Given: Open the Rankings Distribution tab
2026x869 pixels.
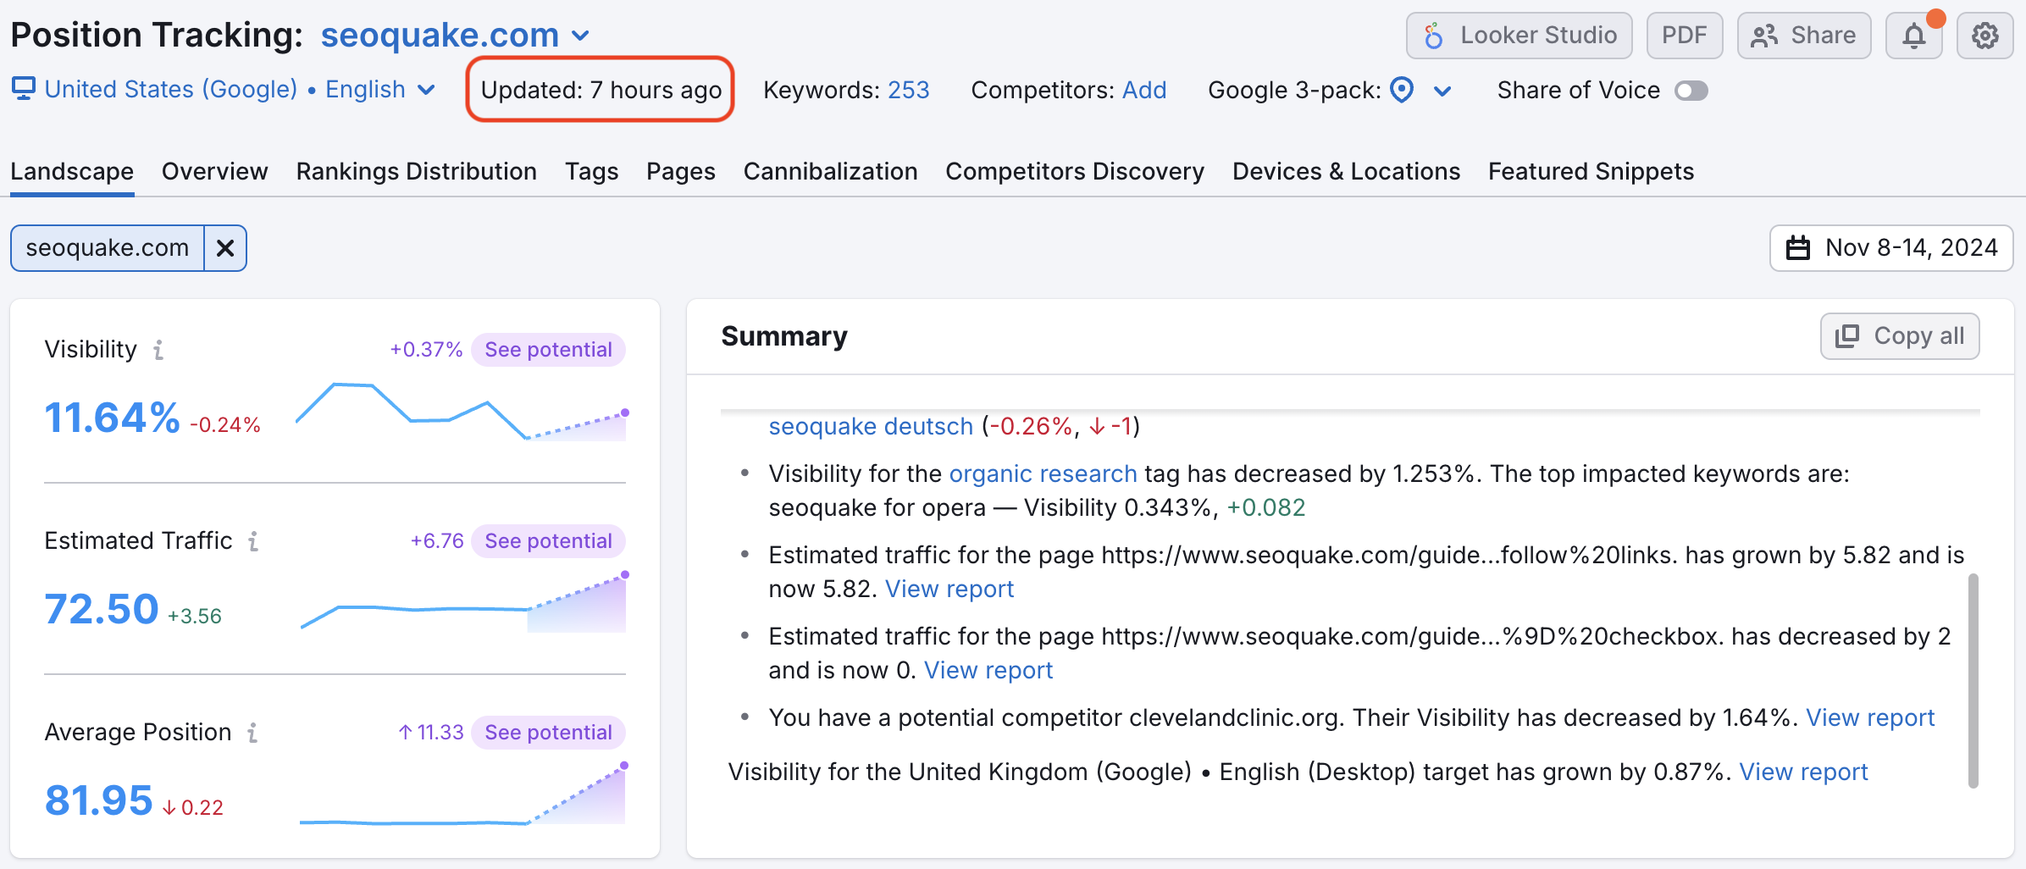Looking at the screenshot, I should point(417,171).
